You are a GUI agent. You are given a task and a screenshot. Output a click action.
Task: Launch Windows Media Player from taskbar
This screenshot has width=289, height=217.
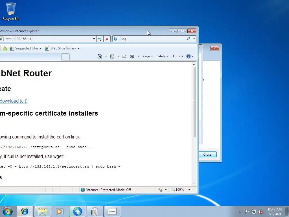click(59, 211)
